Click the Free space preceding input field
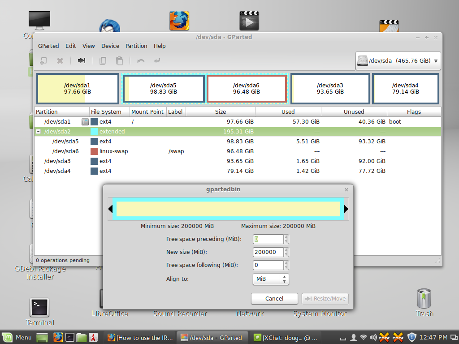This screenshot has height=344, width=459. tap(268, 239)
